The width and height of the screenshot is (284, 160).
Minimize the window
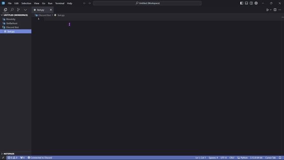pos(263,3)
